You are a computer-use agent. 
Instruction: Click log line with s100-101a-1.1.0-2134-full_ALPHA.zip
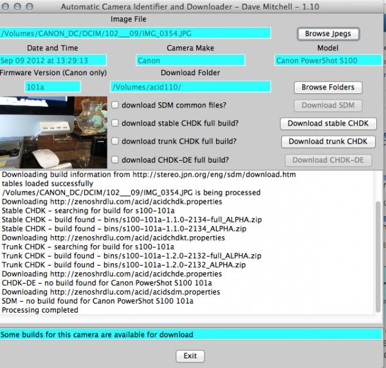coord(132,219)
